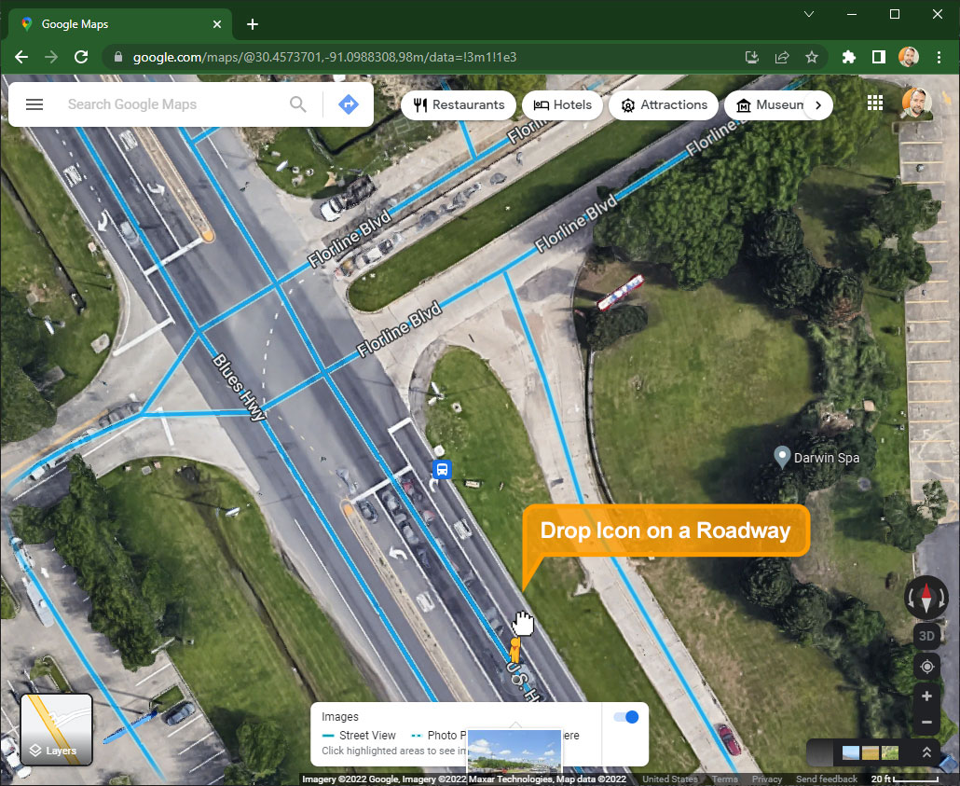Zoom out with the minus button
Image resolution: width=960 pixels, height=786 pixels.
pyautogui.click(x=927, y=723)
